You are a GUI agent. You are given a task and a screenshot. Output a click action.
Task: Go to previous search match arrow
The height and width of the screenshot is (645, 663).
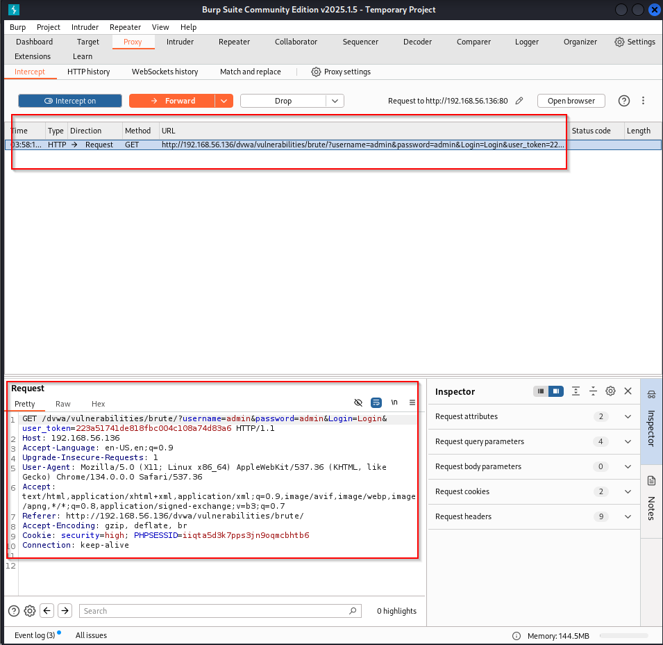[x=47, y=611]
